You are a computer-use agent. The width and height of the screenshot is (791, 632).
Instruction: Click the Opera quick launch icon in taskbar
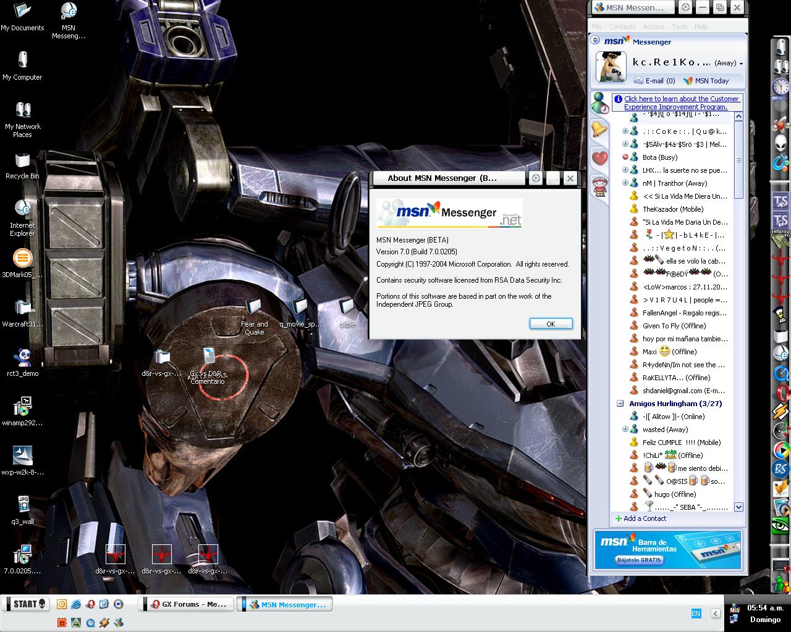click(x=90, y=604)
